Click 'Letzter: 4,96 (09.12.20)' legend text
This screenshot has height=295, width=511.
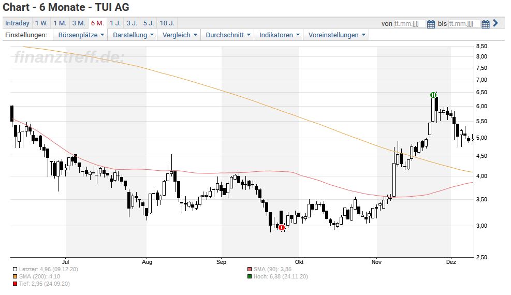49,269
